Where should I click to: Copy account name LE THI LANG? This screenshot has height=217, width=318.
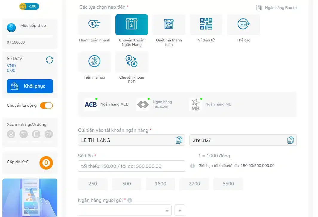[x=179, y=140]
